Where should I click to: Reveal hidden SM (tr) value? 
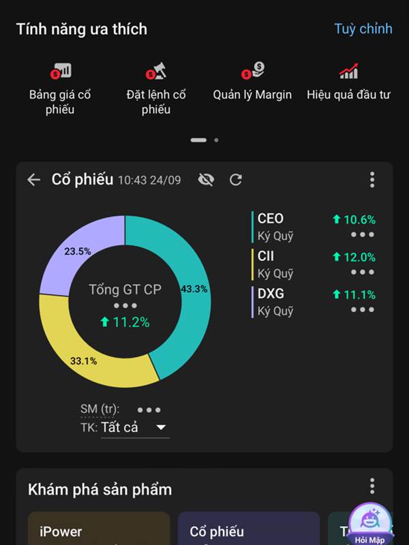(149, 410)
